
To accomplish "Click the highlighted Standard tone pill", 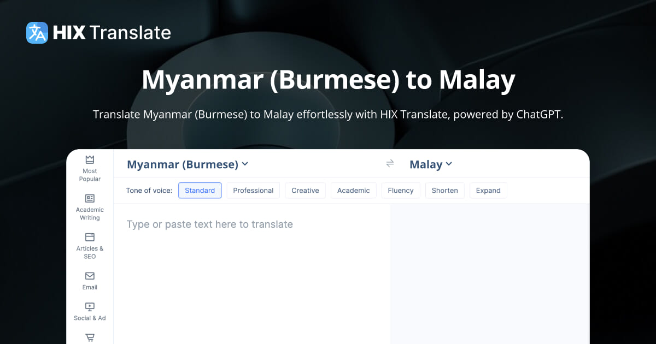I will point(200,190).
